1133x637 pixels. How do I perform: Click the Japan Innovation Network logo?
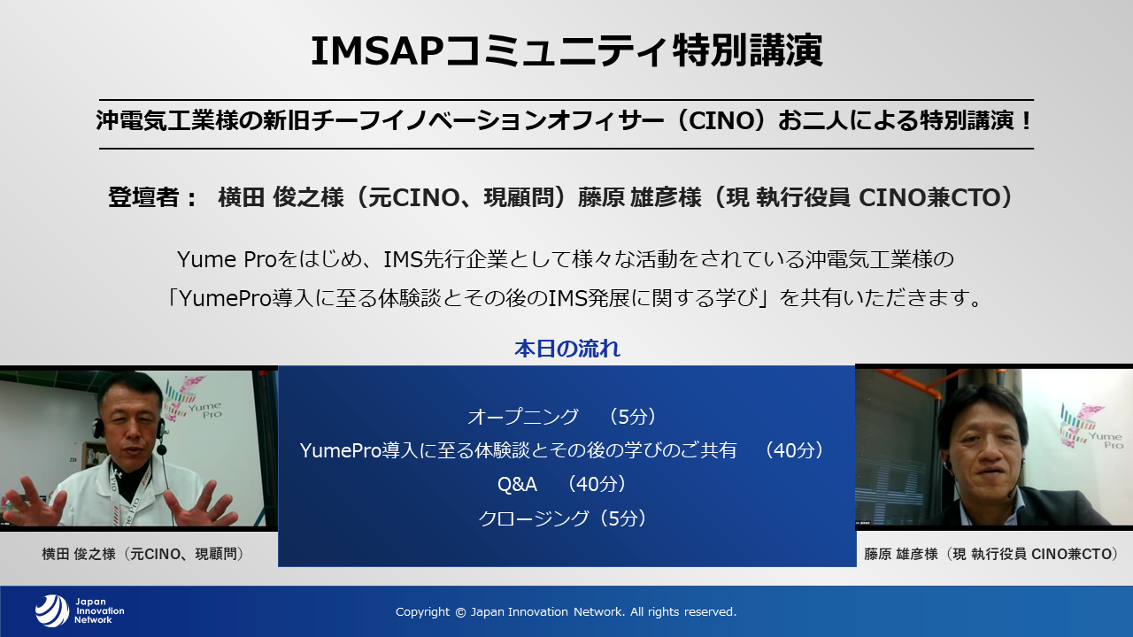[80, 610]
